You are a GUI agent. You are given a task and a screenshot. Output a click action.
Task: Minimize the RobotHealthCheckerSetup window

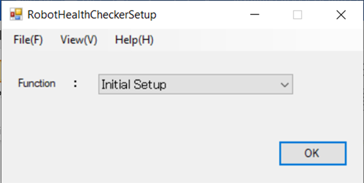coord(254,15)
